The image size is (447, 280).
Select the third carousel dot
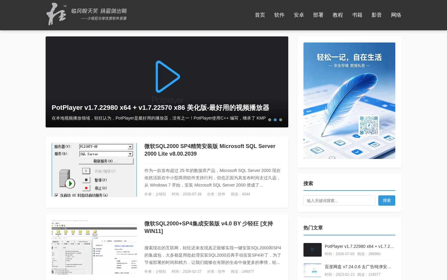click(281, 120)
